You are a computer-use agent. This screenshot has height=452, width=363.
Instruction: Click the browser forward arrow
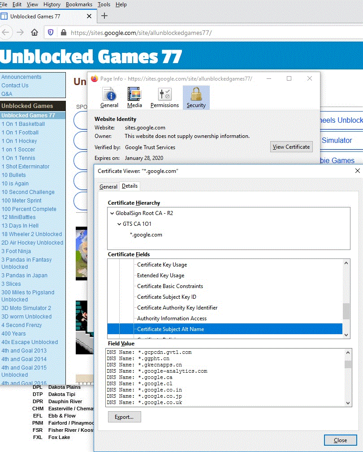pos(20,32)
